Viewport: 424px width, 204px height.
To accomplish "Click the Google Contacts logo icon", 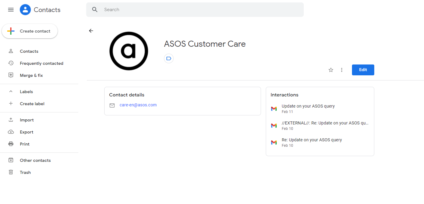I will (25, 10).
